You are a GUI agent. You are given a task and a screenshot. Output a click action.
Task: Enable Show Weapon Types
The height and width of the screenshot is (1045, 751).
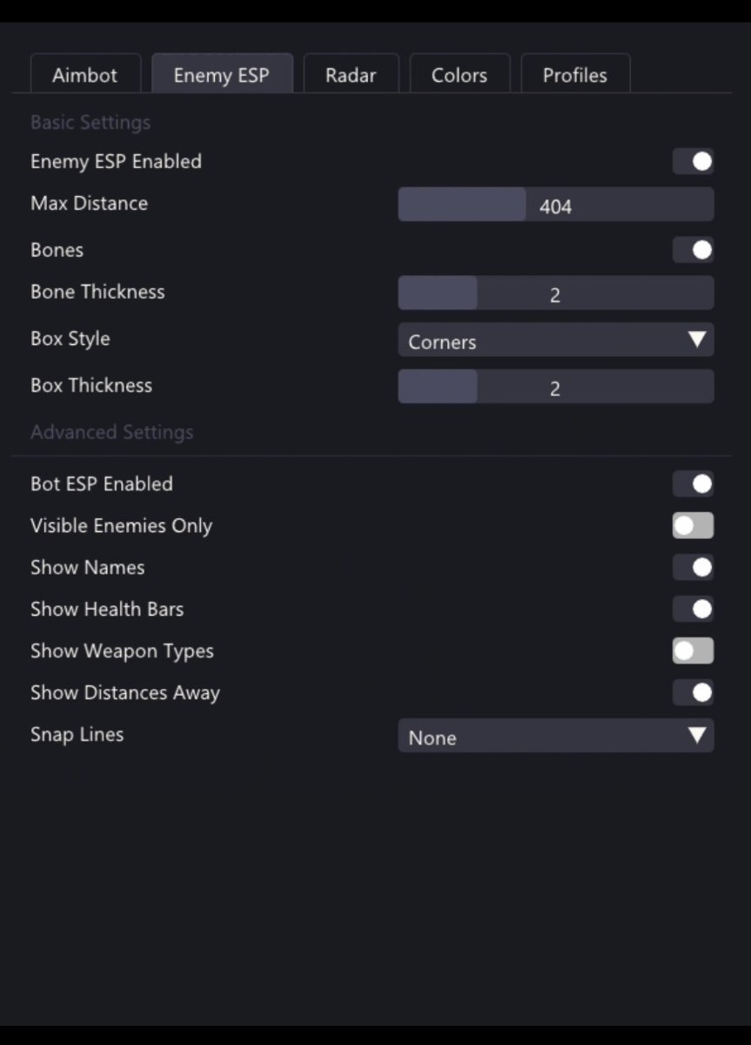tap(693, 651)
